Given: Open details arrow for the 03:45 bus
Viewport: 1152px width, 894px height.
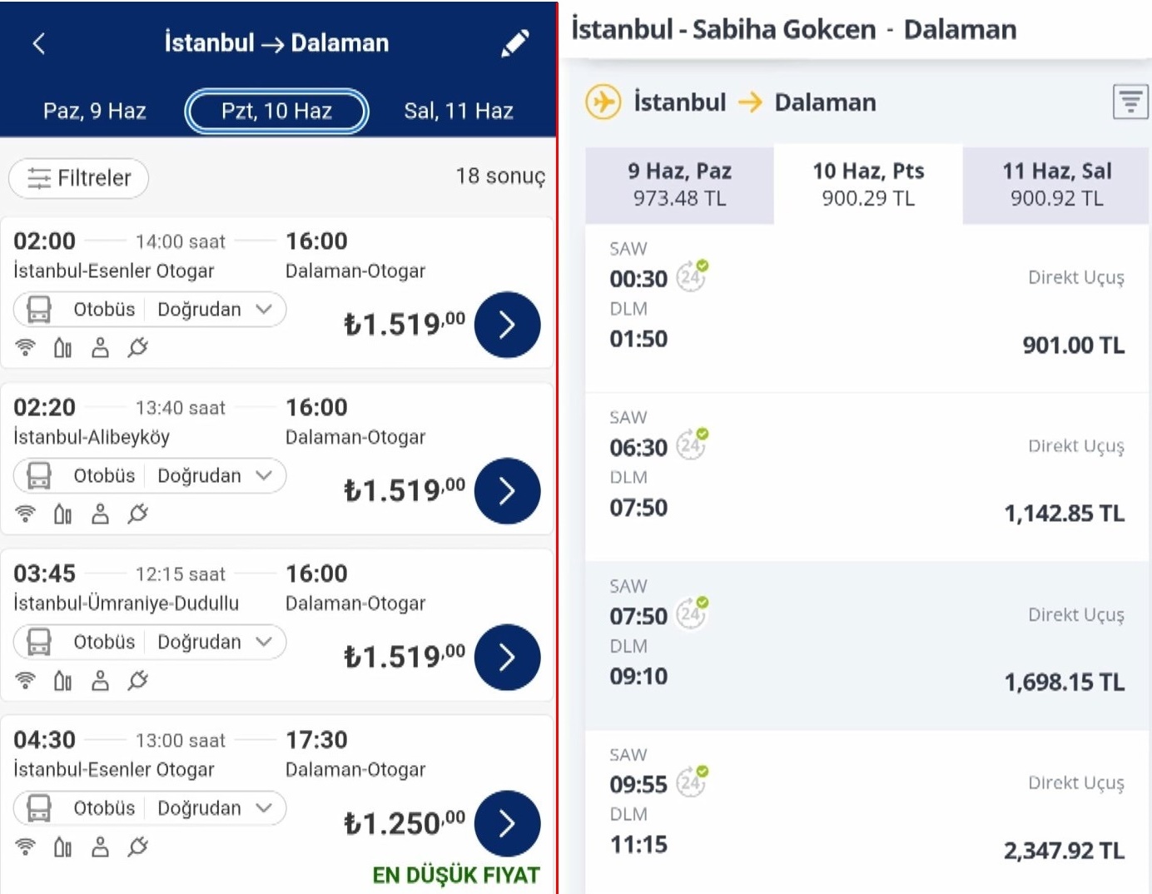Looking at the screenshot, I should tap(507, 658).
